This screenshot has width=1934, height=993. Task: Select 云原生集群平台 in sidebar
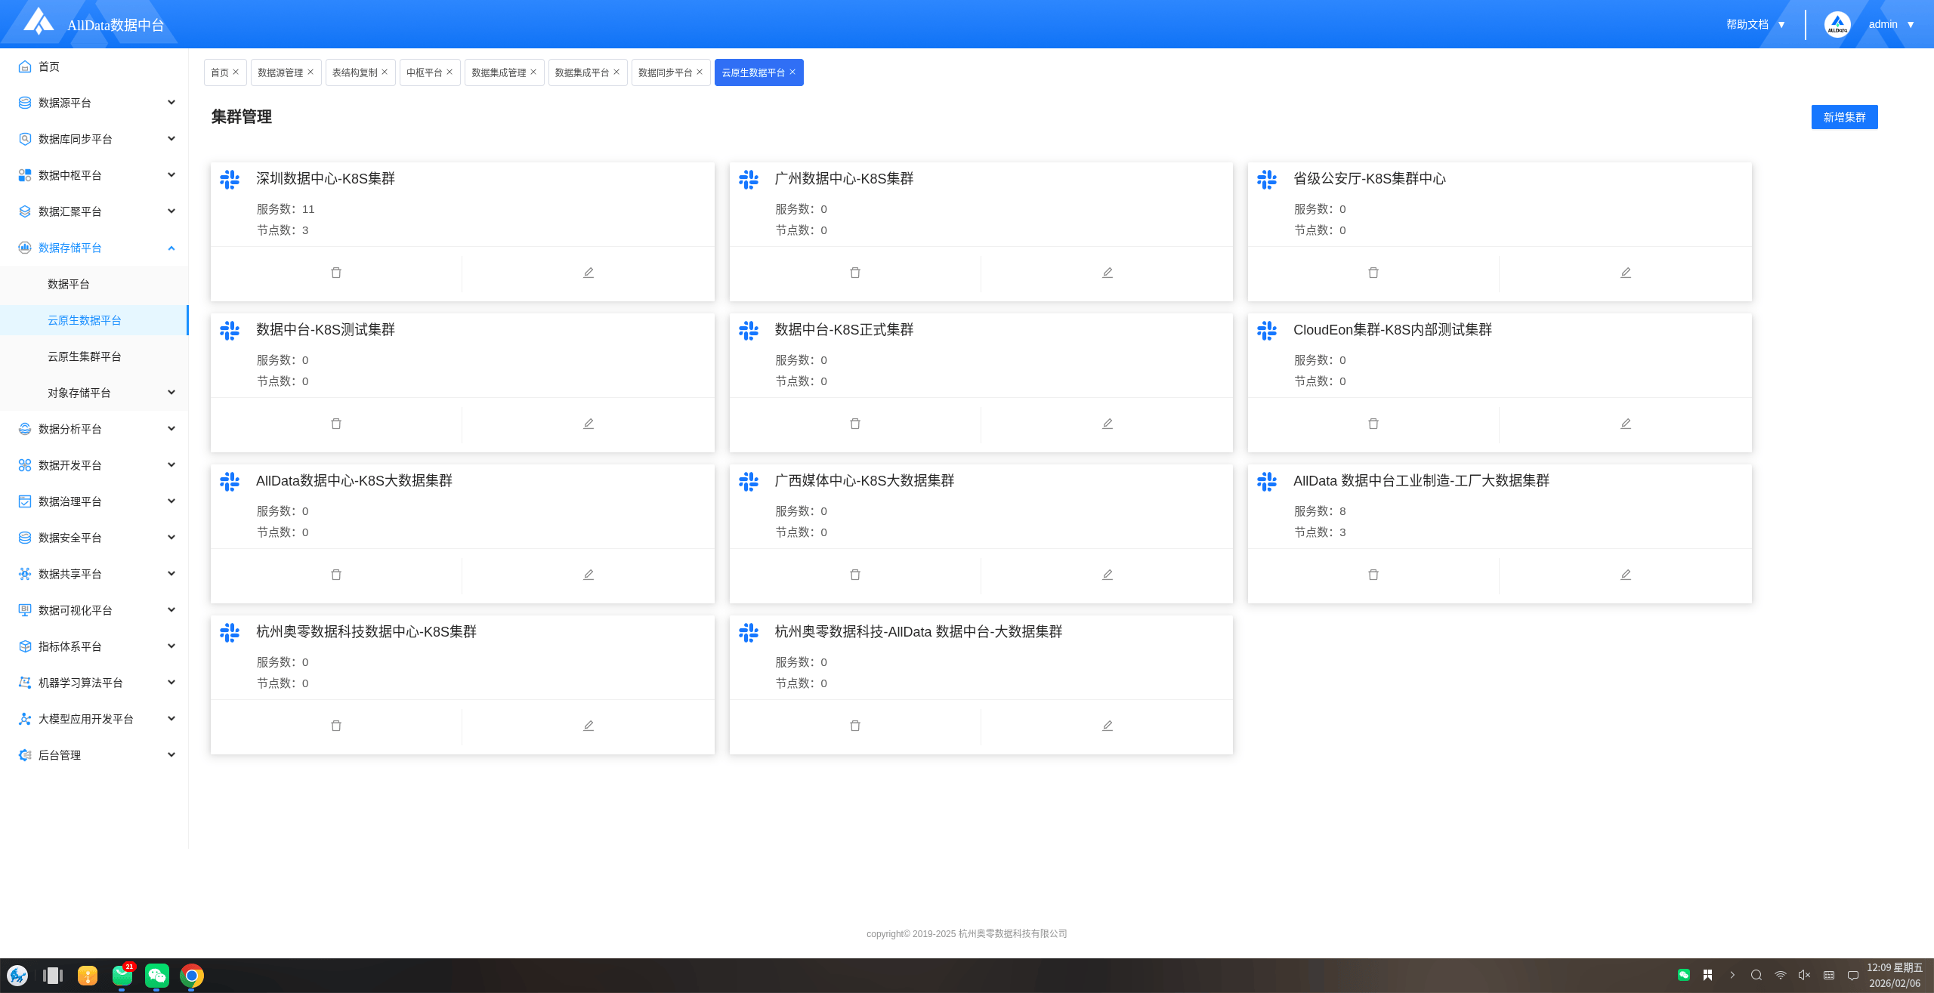(85, 356)
